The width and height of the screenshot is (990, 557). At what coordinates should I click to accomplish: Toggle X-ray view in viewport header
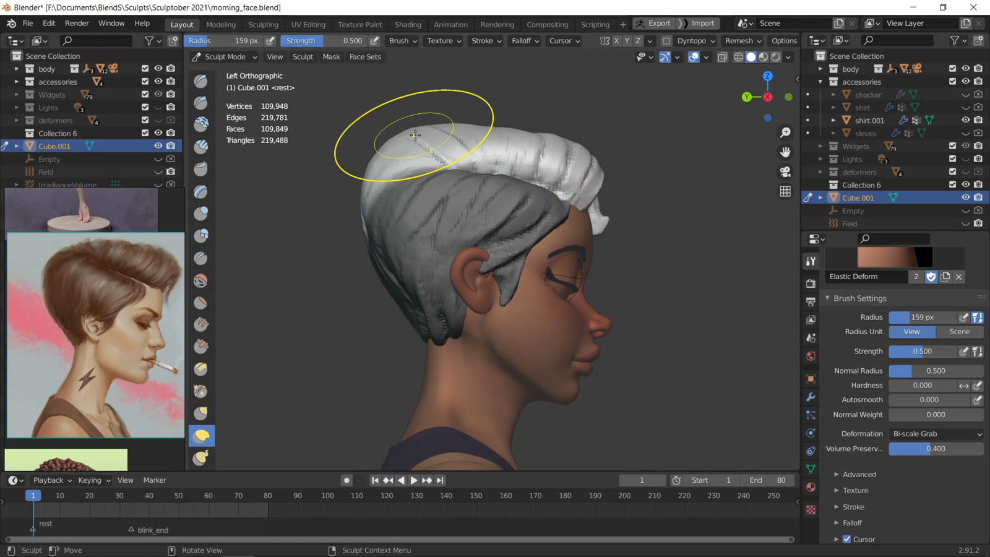click(x=722, y=57)
